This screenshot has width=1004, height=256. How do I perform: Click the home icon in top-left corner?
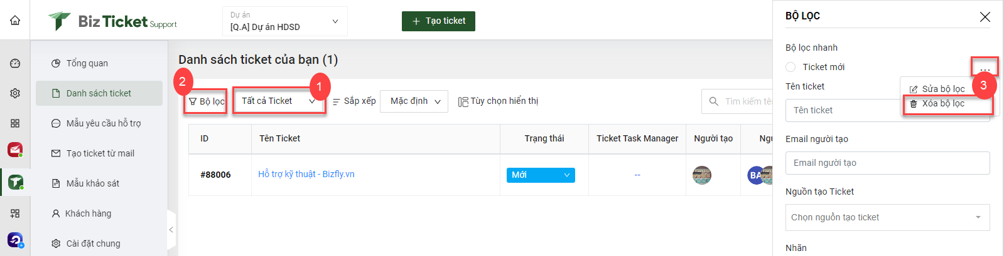tap(15, 20)
